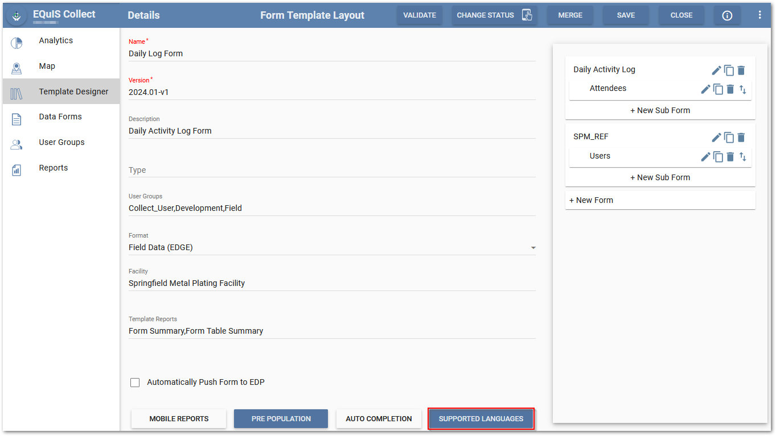The width and height of the screenshot is (776, 436).
Task: Duplicate the Daily Activity Log form
Action: click(x=729, y=70)
